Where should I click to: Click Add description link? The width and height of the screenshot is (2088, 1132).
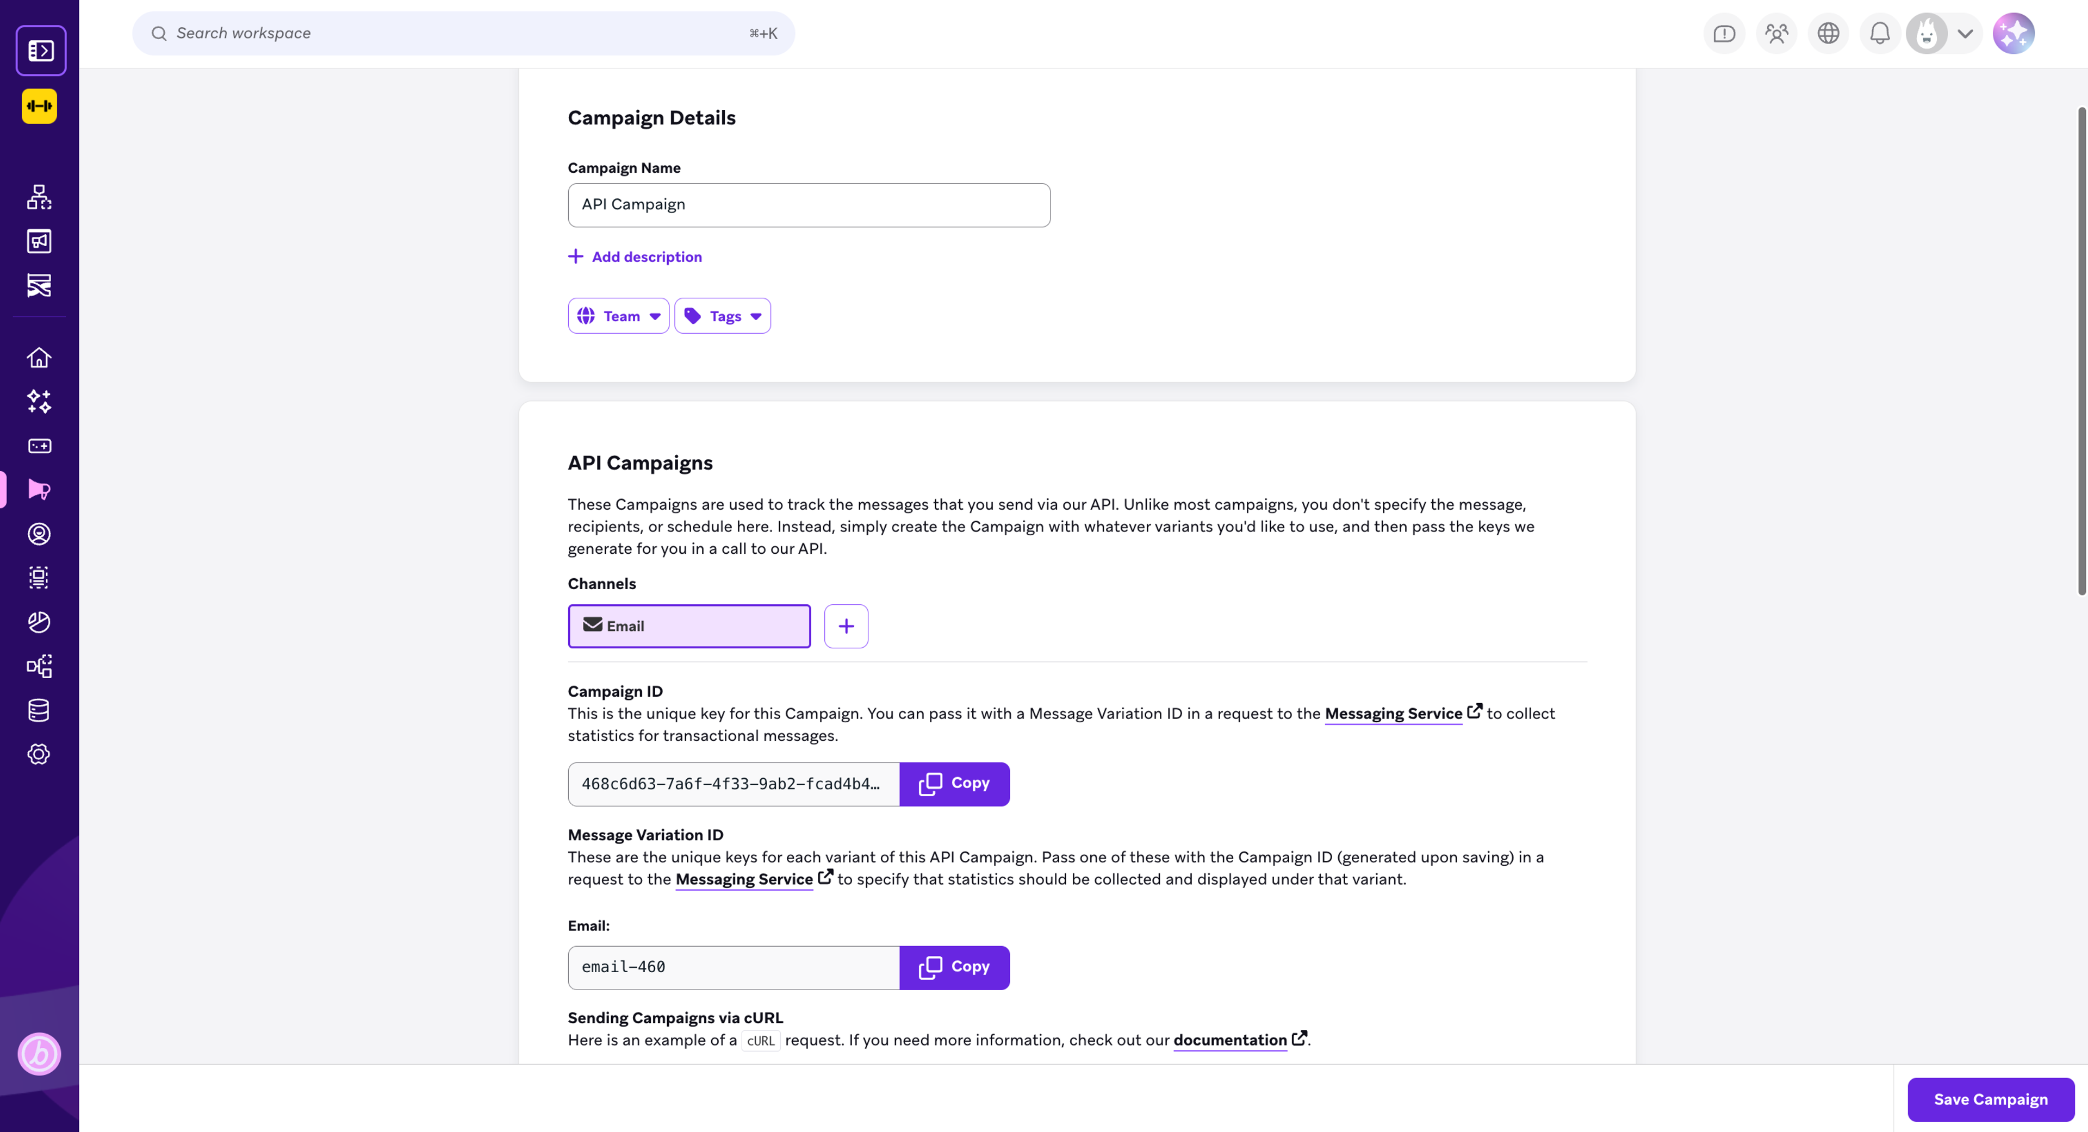635,257
